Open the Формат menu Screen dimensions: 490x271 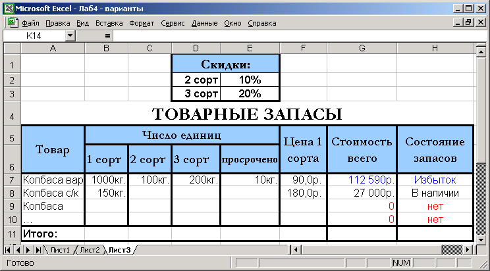pyautogui.click(x=142, y=23)
